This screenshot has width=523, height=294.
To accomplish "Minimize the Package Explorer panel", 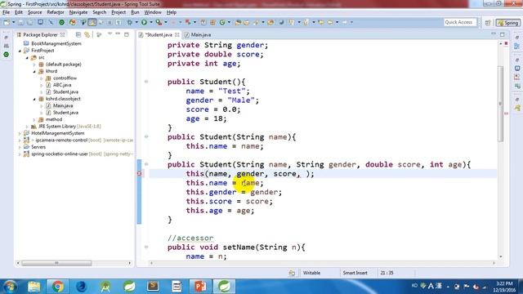I will pos(118,34).
